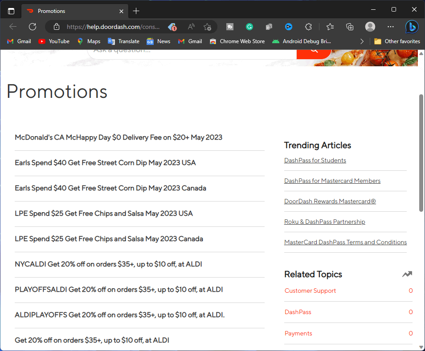Open shopping coupons tag icon in address bar
This screenshot has height=351, width=425.
(x=172, y=27)
